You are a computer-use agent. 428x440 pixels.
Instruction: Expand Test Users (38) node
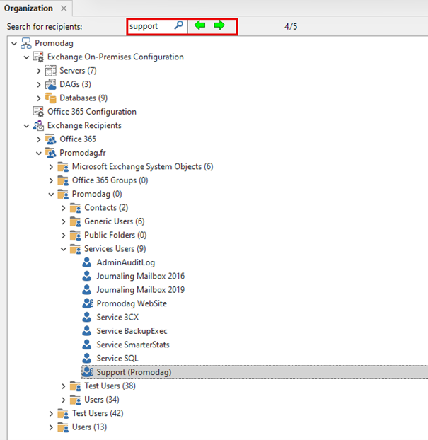pyautogui.click(x=64, y=386)
